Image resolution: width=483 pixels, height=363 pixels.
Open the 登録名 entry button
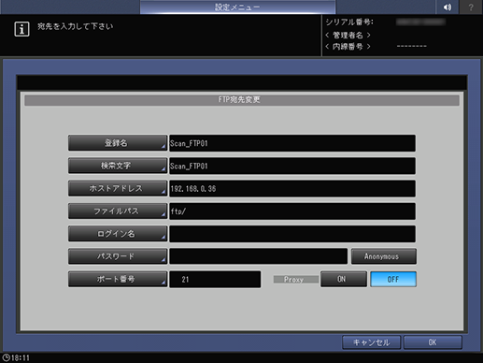coord(118,143)
